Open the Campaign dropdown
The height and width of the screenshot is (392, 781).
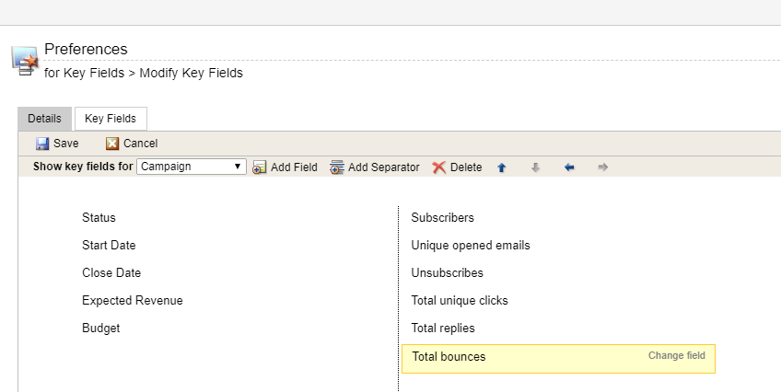click(192, 167)
